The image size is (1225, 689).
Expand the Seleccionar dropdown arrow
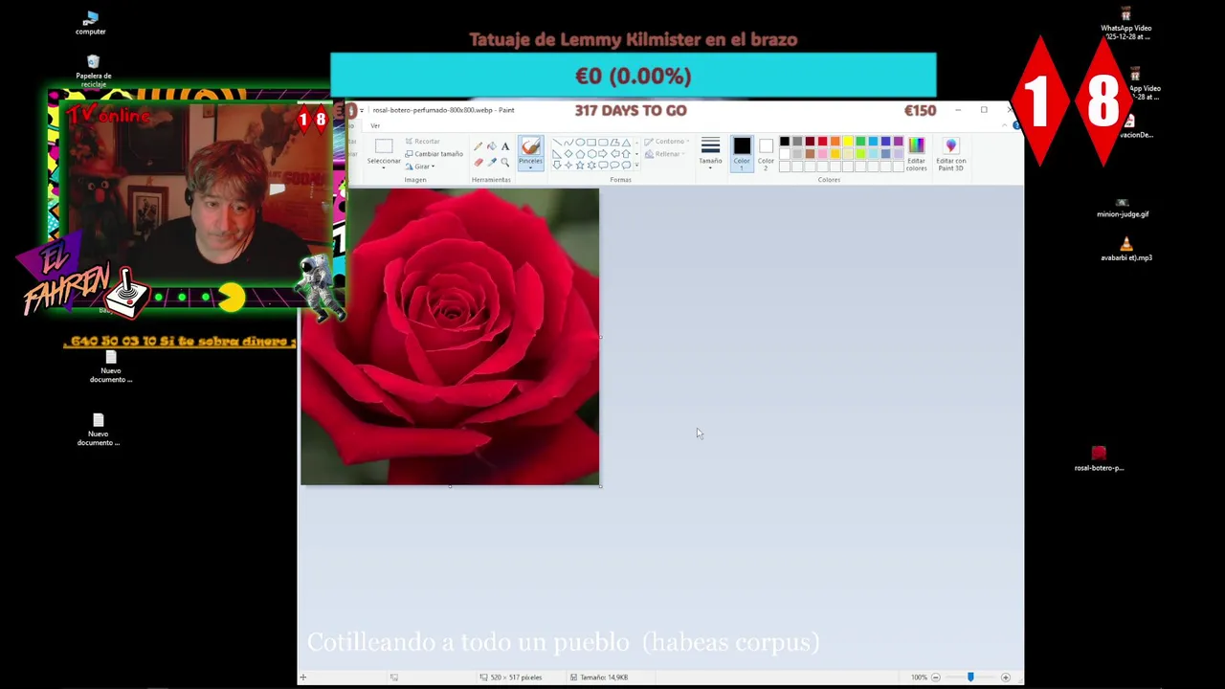384,167
